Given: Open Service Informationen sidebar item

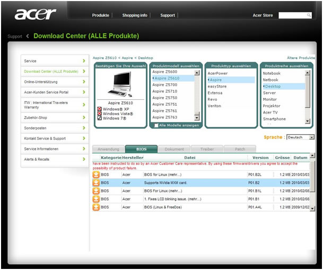Looking at the screenshot, I should pyautogui.click(x=55, y=149).
